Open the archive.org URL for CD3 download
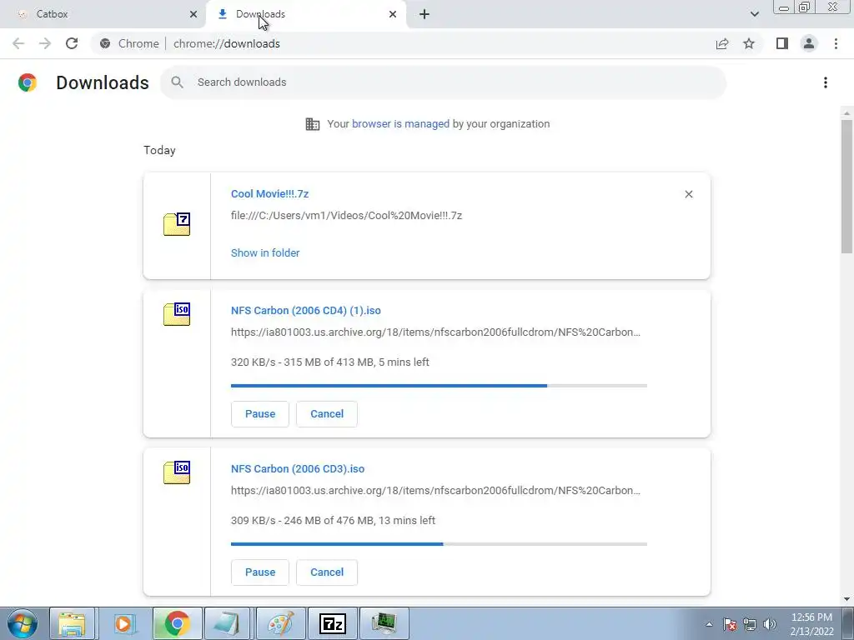Screen dimensions: 854x640 435,491
